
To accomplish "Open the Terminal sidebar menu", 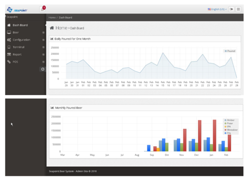I will pyautogui.click(x=26, y=47).
